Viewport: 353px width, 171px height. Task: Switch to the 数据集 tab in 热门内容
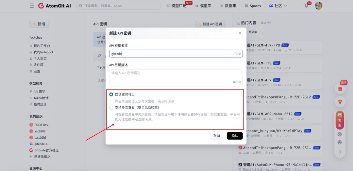tap(253, 32)
